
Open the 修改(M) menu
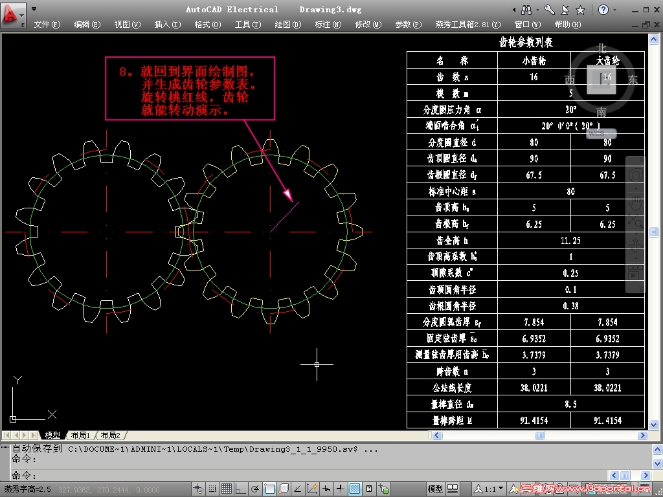[368, 25]
